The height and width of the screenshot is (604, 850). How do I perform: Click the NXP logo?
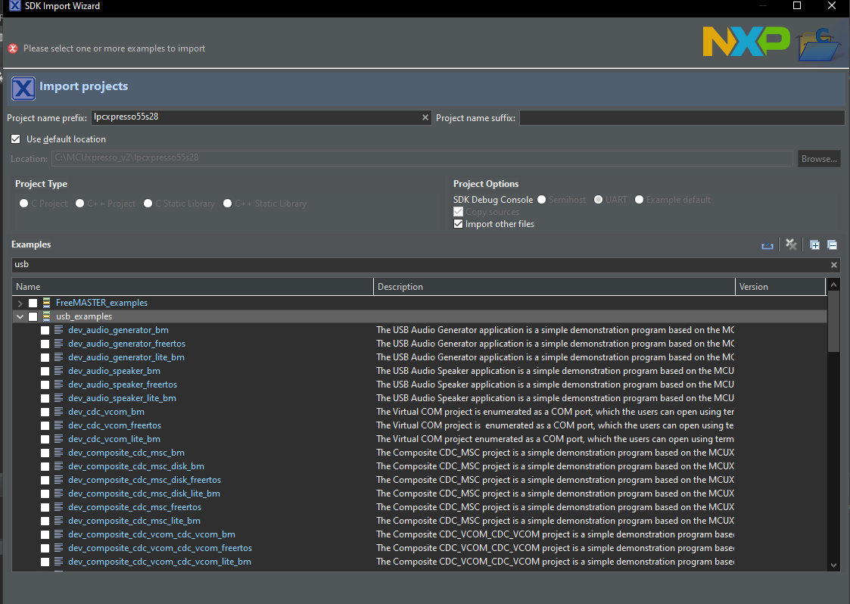[x=746, y=41]
